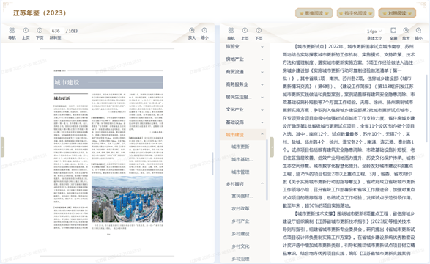The height and width of the screenshot is (264, 430).
Task: Open 乡村建设 entry in sidebar
Action: [x=240, y=234]
